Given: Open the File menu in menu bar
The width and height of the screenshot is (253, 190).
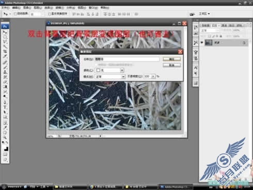Looking at the screenshot, I should tap(6, 8).
